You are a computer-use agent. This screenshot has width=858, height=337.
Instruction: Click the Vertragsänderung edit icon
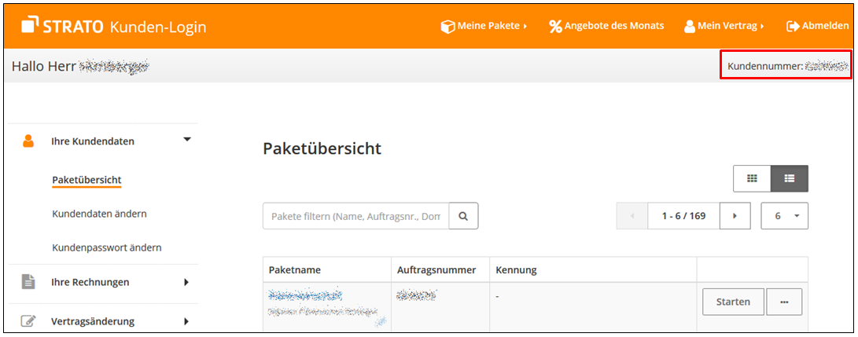coord(28,321)
